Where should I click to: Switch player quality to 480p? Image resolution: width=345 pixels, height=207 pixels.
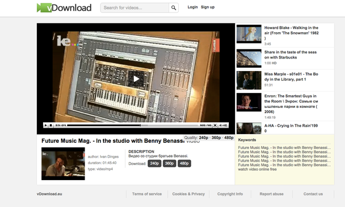pyautogui.click(x=229, y=138)
